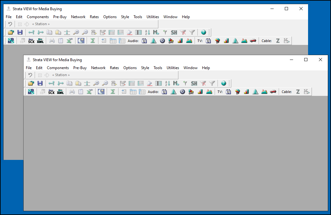Screen dimensions: 331x215
Task: Open help using the globe icon
Action: 224,83
